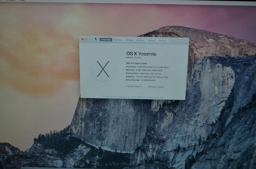This screenshot has width=256, height=169.
Task: Click the Software Update button
Action: [157, 87]
